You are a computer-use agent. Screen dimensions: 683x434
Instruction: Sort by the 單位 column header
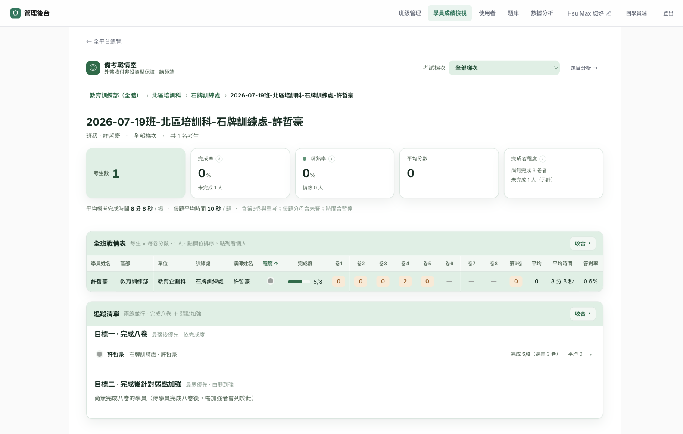(163, 263)
